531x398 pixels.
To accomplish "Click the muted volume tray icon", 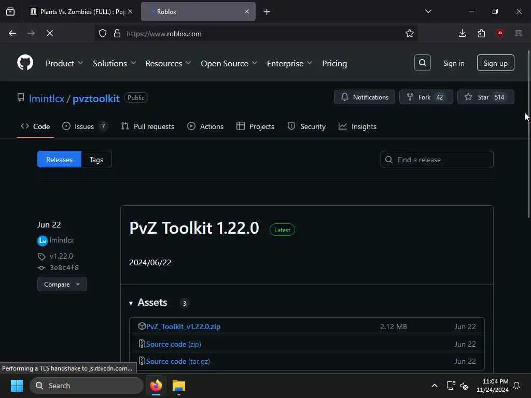I will click(x=464, y=386).
